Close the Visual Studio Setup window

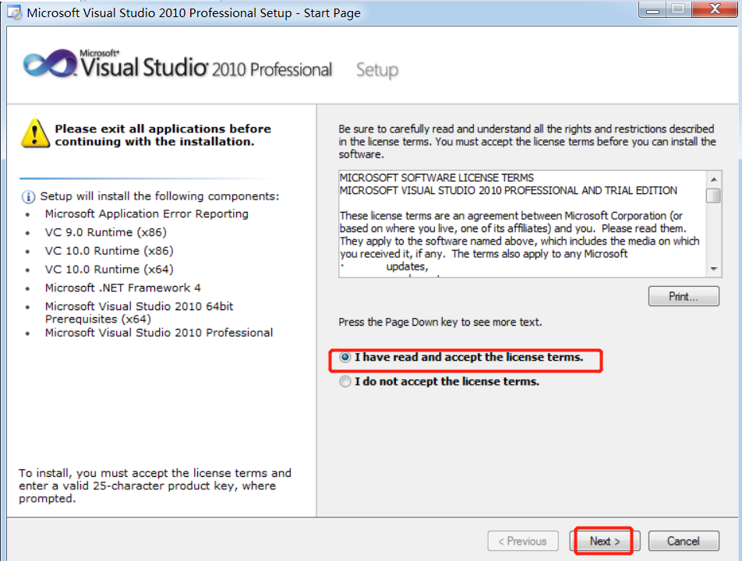712,10
